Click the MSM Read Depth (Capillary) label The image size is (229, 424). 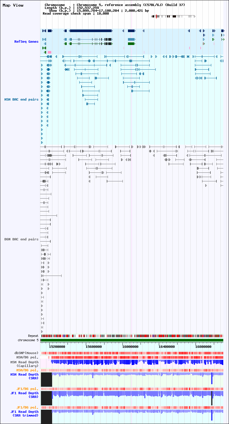coord(24,364)
